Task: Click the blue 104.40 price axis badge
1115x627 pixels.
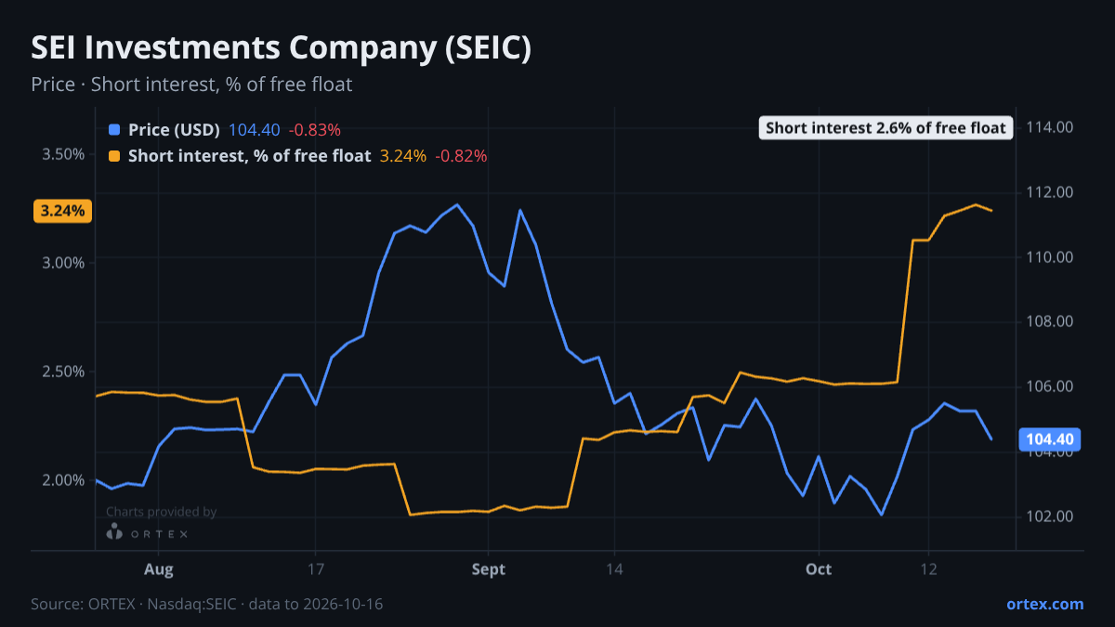Action: point(1049,439)
